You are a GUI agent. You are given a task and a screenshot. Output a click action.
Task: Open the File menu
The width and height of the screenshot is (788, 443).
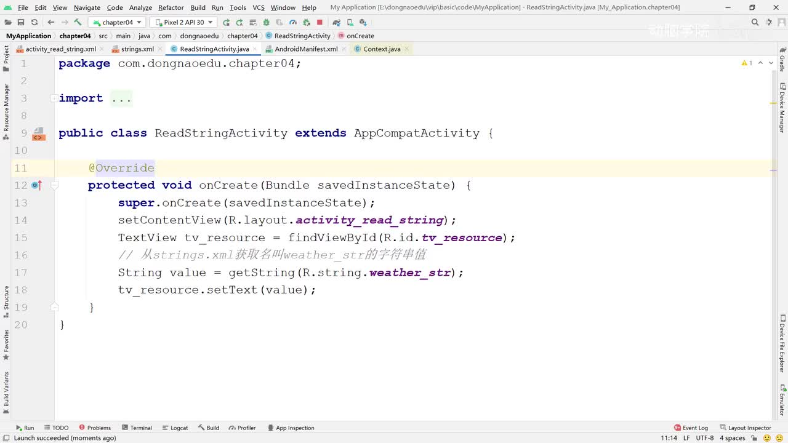pos(23,7)
